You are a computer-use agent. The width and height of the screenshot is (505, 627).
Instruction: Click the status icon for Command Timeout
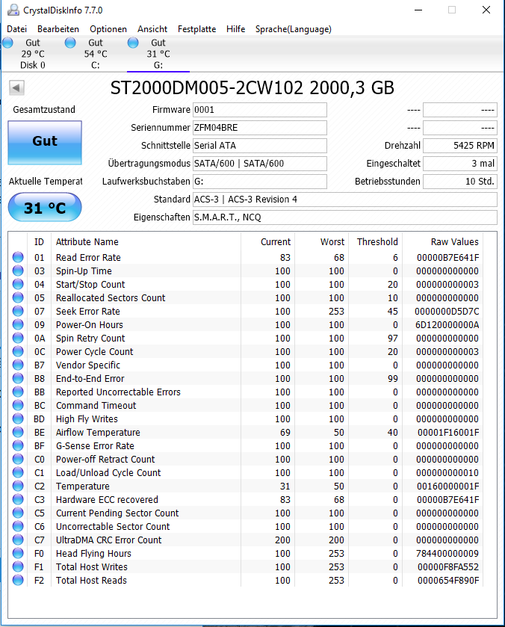tap(18, 405)
